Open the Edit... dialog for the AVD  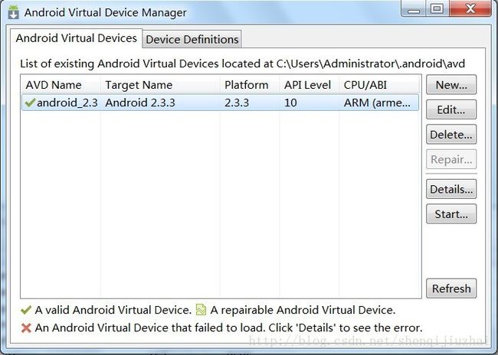[x=451, y=109]
